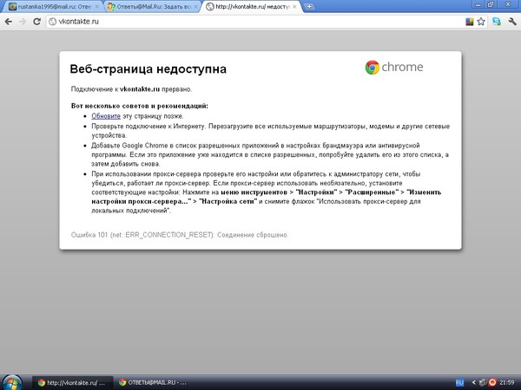Open the ОТВЕТЫ@MAIL.RU taskbar window button
This screenshot has height=390, width=521.
point(154,383)
